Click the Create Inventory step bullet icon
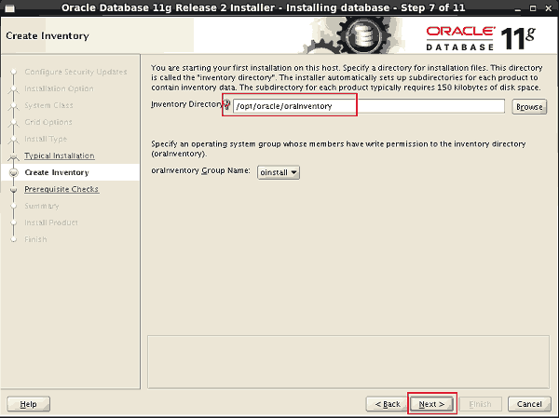The height and width of the screenshot is (418, 559). (x=14, y=173)
